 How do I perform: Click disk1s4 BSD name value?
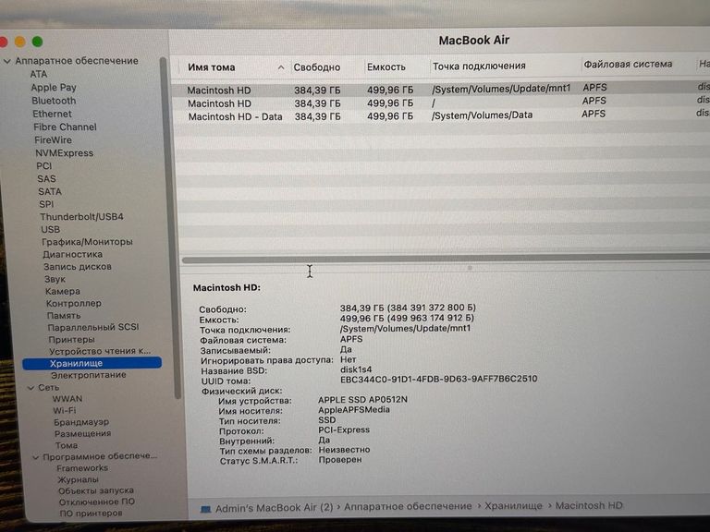click(x=356, y=369)
